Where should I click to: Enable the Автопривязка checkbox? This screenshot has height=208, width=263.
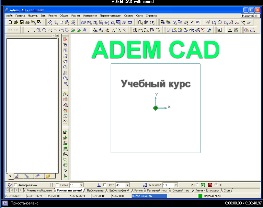[16, 185]
